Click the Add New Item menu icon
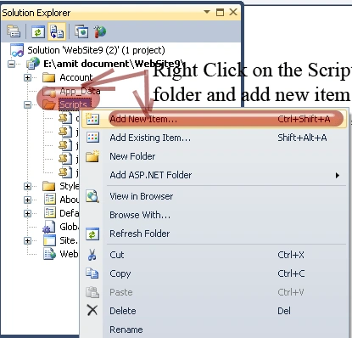This screenshot has height=338, width=352. [x=92, y=119]
